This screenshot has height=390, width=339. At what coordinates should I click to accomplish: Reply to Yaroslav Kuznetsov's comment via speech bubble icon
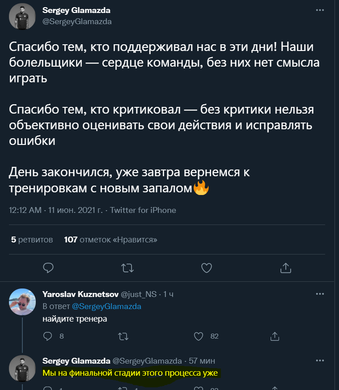click(x=47, y=335)
